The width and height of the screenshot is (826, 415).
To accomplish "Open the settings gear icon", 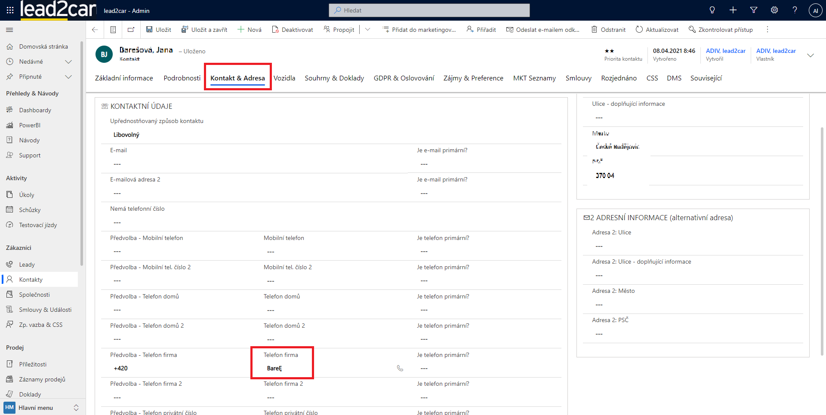I will (774, 10).
